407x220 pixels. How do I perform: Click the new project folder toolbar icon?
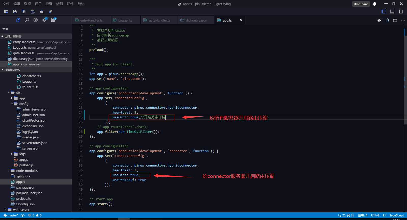tap(6, 12)
